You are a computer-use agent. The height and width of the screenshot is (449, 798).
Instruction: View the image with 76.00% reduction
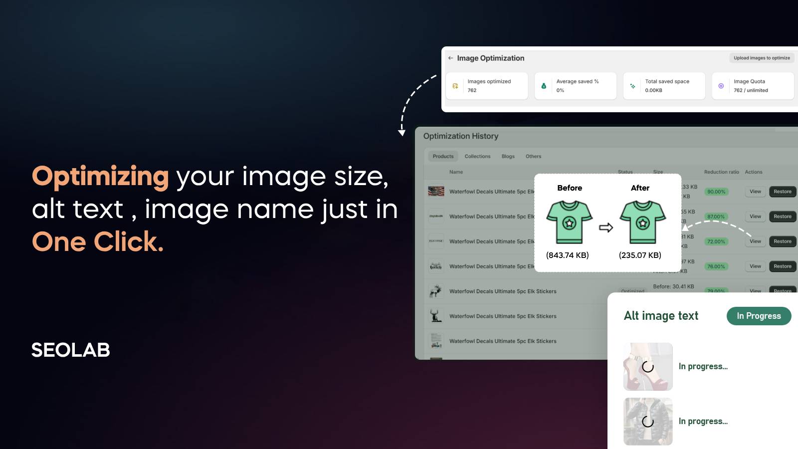pyautogui.click(x=755, y=266)
